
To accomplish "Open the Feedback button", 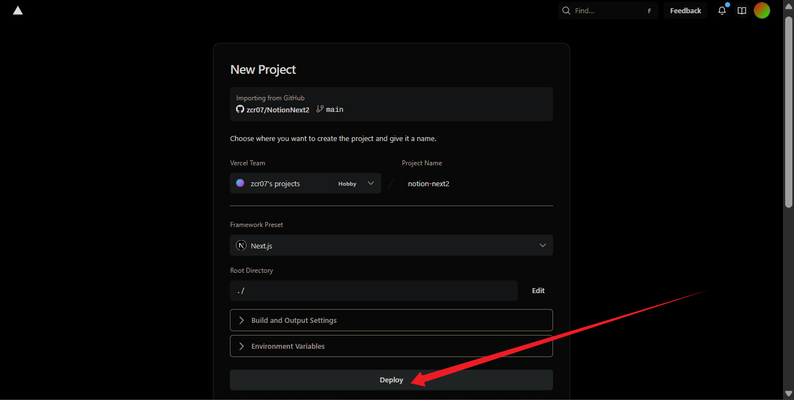I will coord(685,10).
